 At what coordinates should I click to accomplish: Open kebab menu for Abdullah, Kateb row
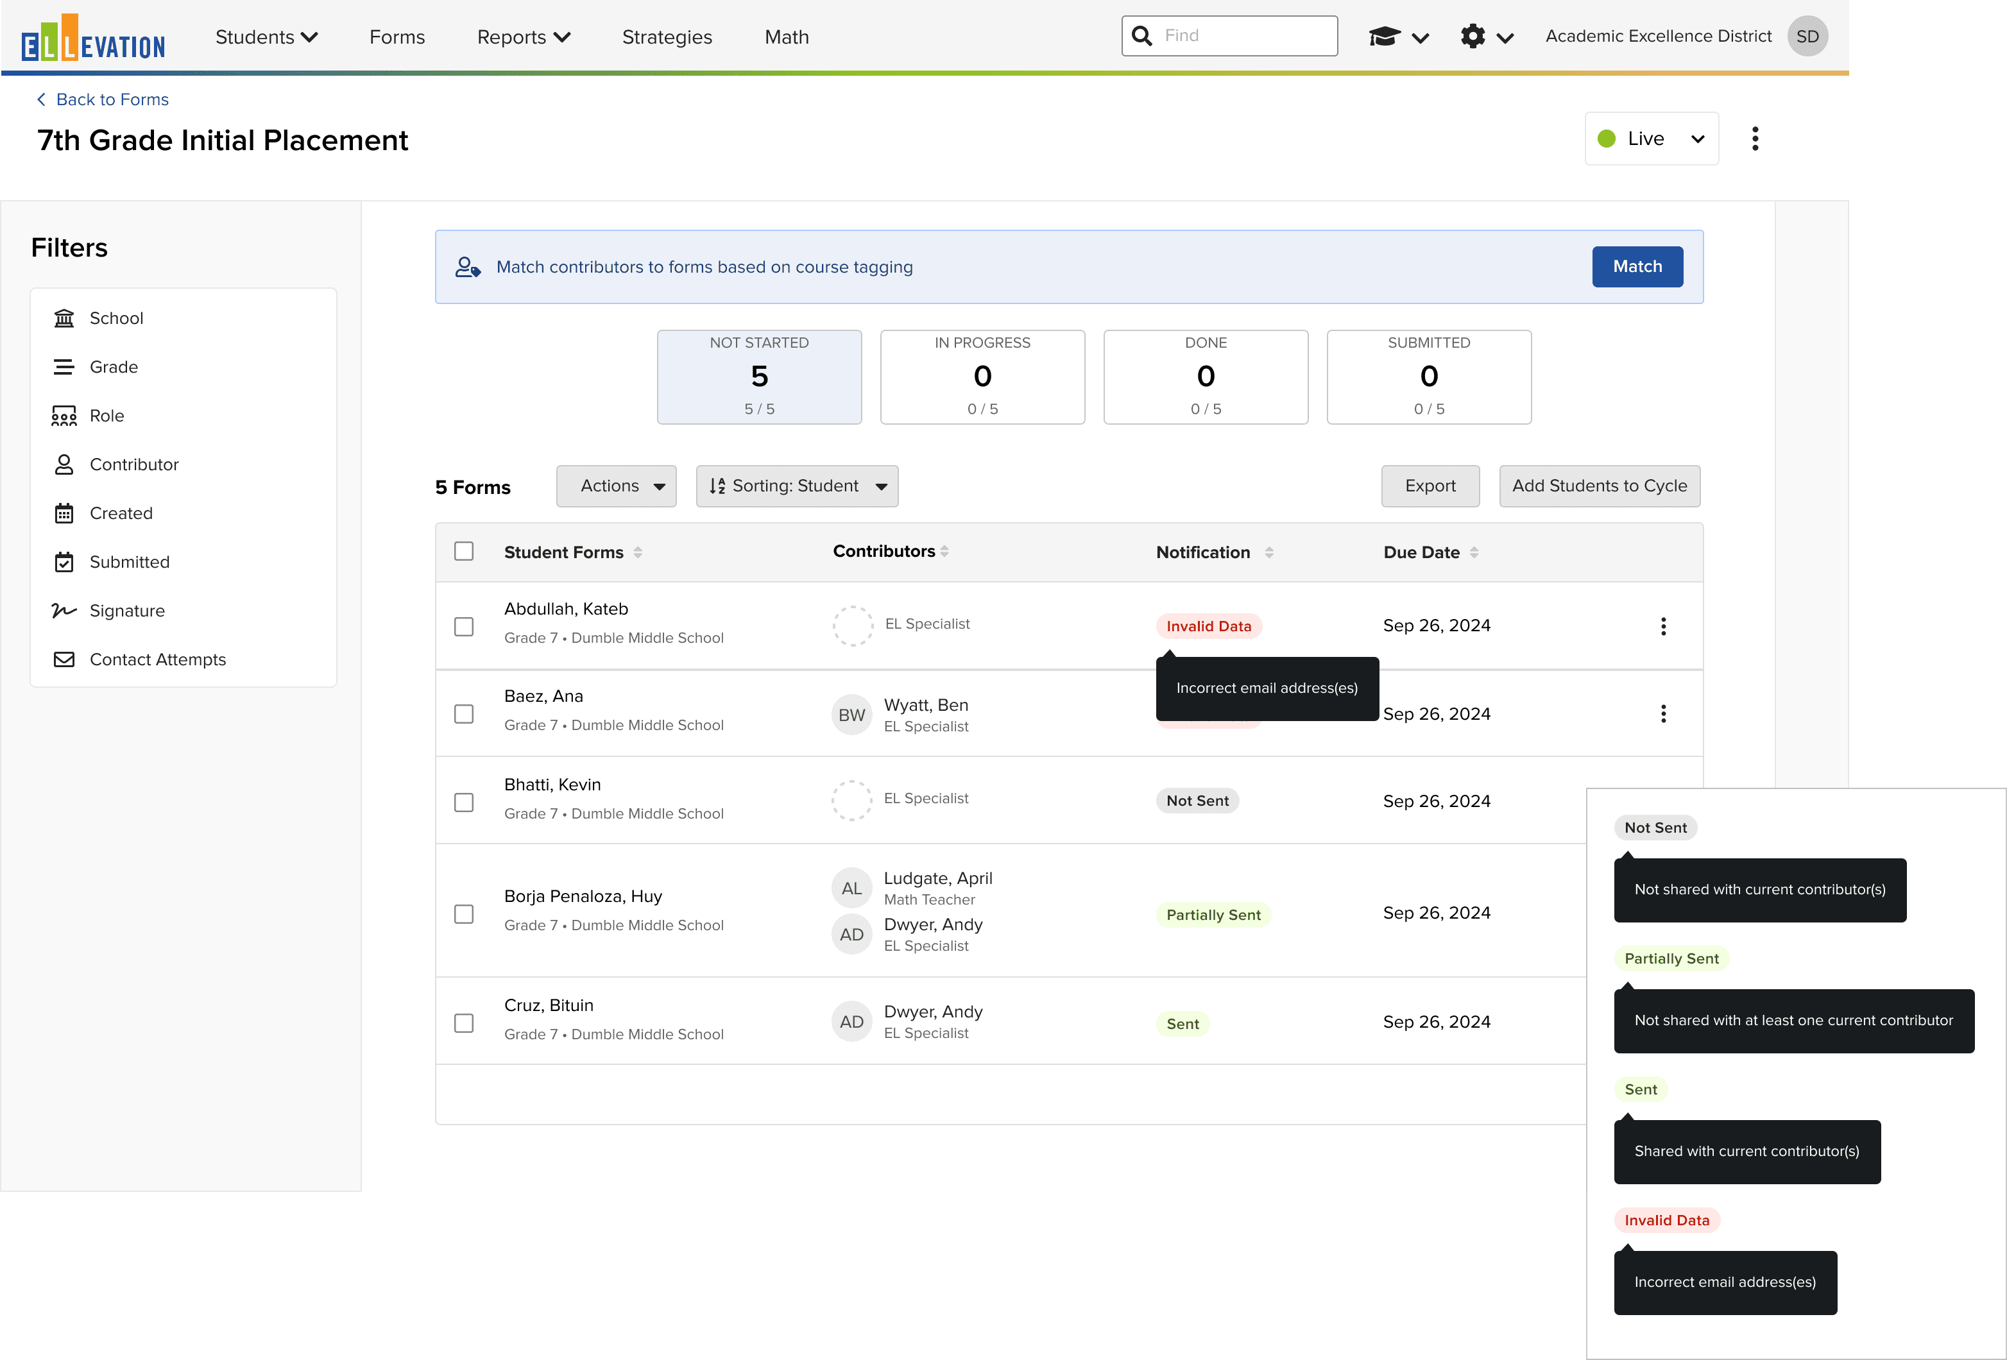click(1662, 626)
